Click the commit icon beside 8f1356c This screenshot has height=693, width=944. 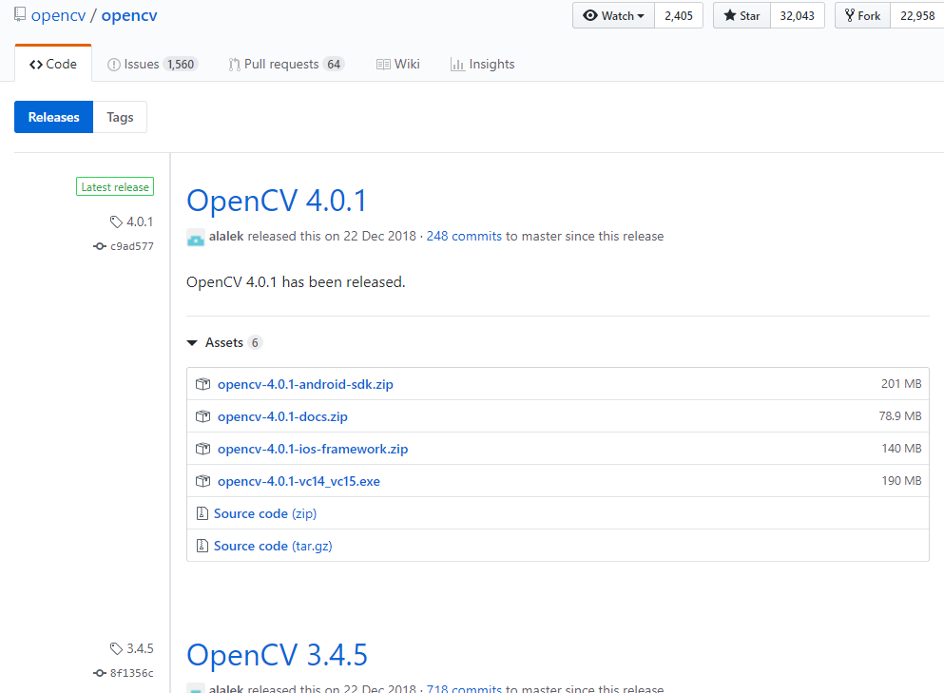pos(100,673)
